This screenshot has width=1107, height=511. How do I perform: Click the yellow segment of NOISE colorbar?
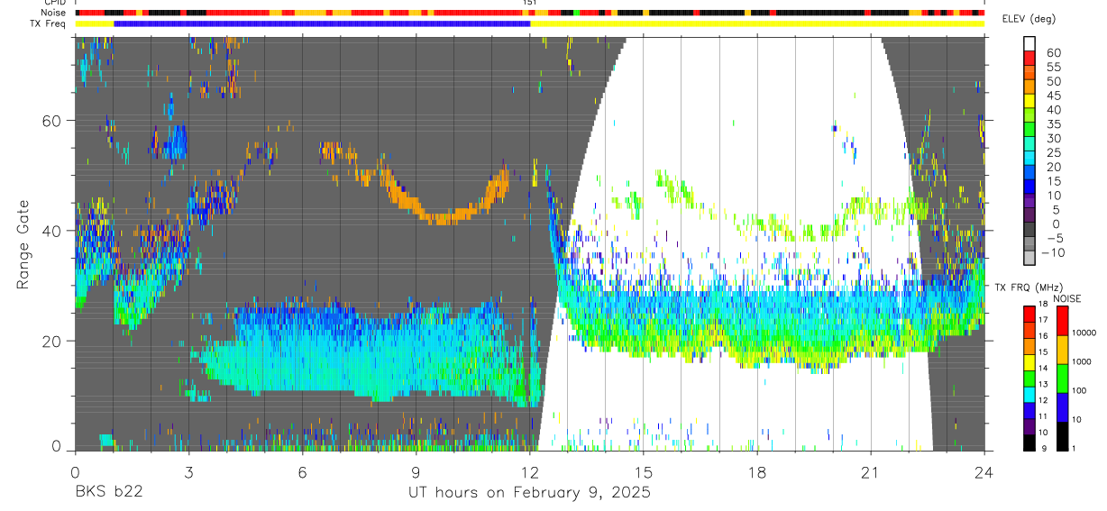pos(1063,350)
